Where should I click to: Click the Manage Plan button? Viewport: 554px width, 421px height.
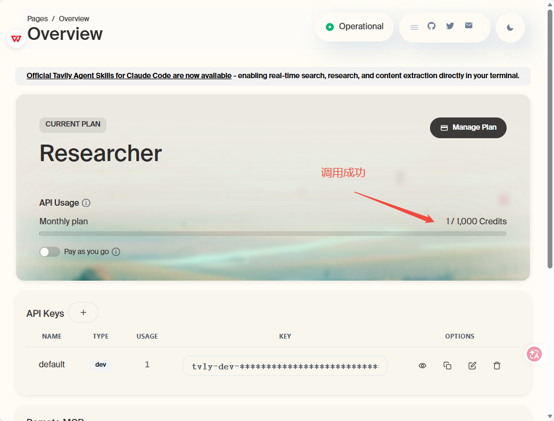[468, 128]
